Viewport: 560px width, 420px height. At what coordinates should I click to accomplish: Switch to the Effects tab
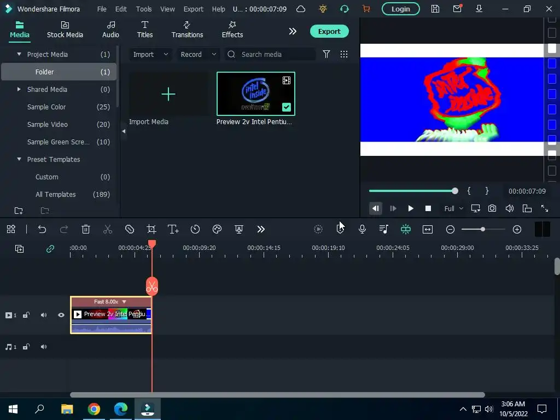(232, 30)
